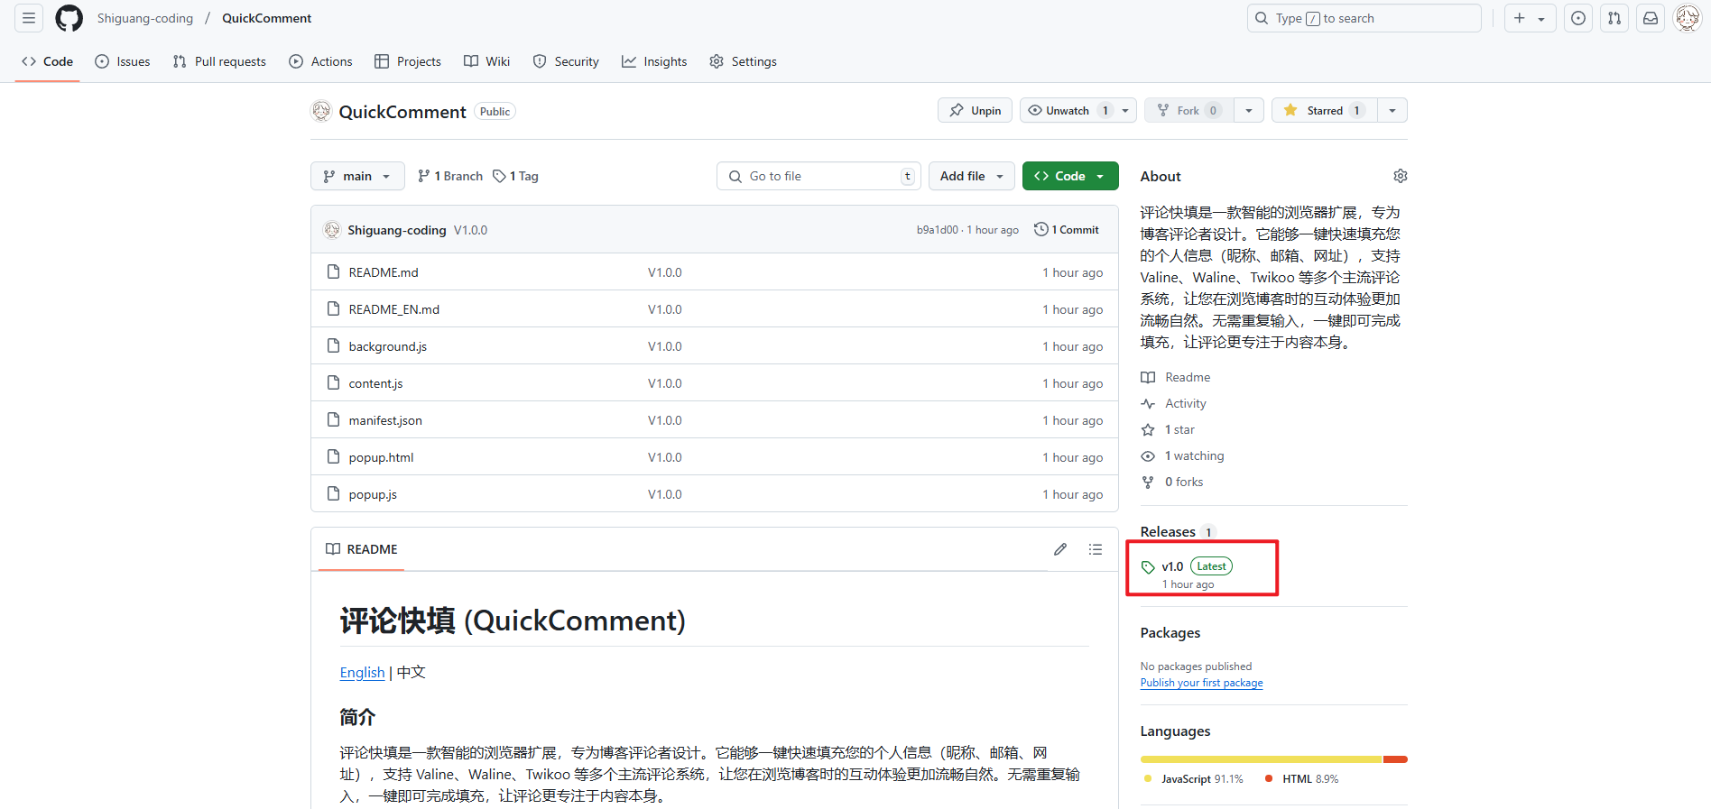Open the repository Settings tab
The width and height of the screenshot is (1711, 809).
pos(743,61)
